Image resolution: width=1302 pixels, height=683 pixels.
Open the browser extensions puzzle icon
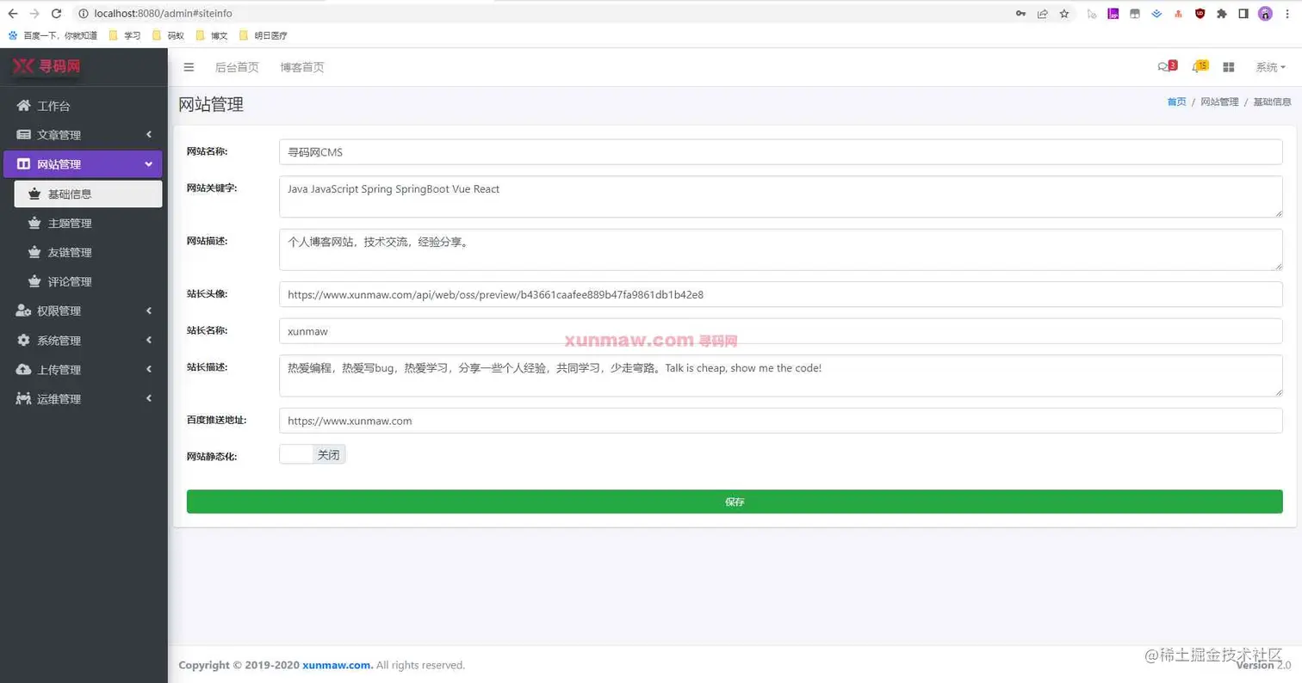tap(1221, 14)
